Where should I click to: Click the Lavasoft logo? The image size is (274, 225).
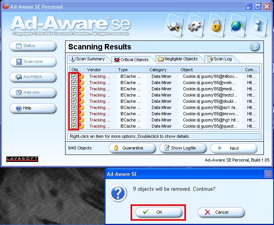click(x=22, y=159)
